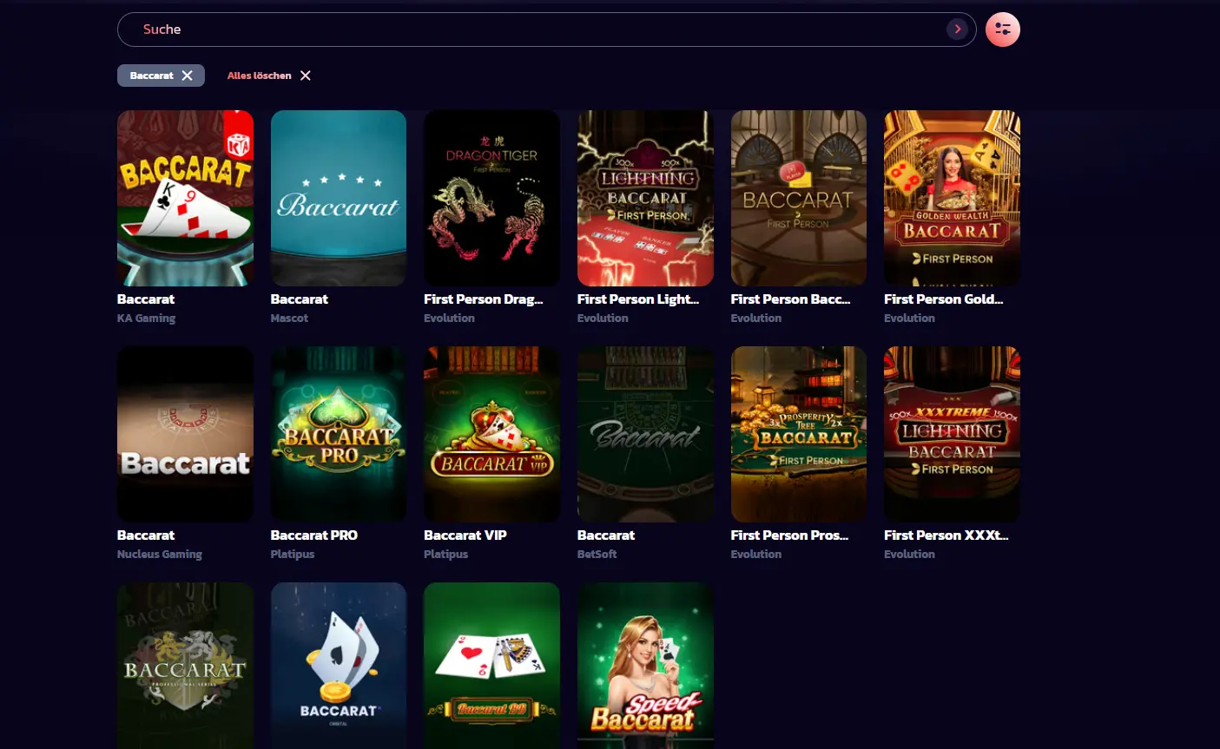Open the Dragon Tiger game thumbnail
Screen dimensions: 1220x749
coord(491,198)
